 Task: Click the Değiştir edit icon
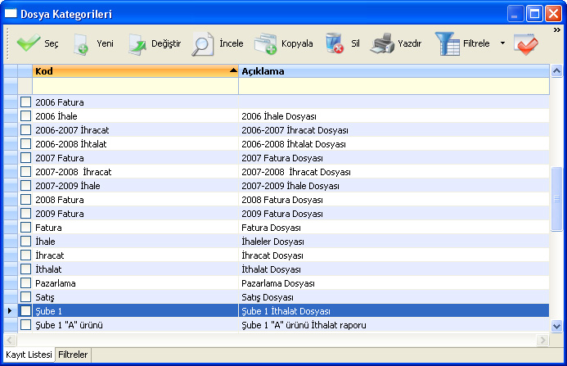(x=137, y=44)
